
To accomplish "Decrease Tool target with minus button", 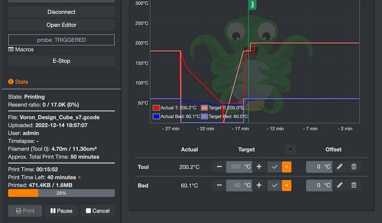I will 219,167.
